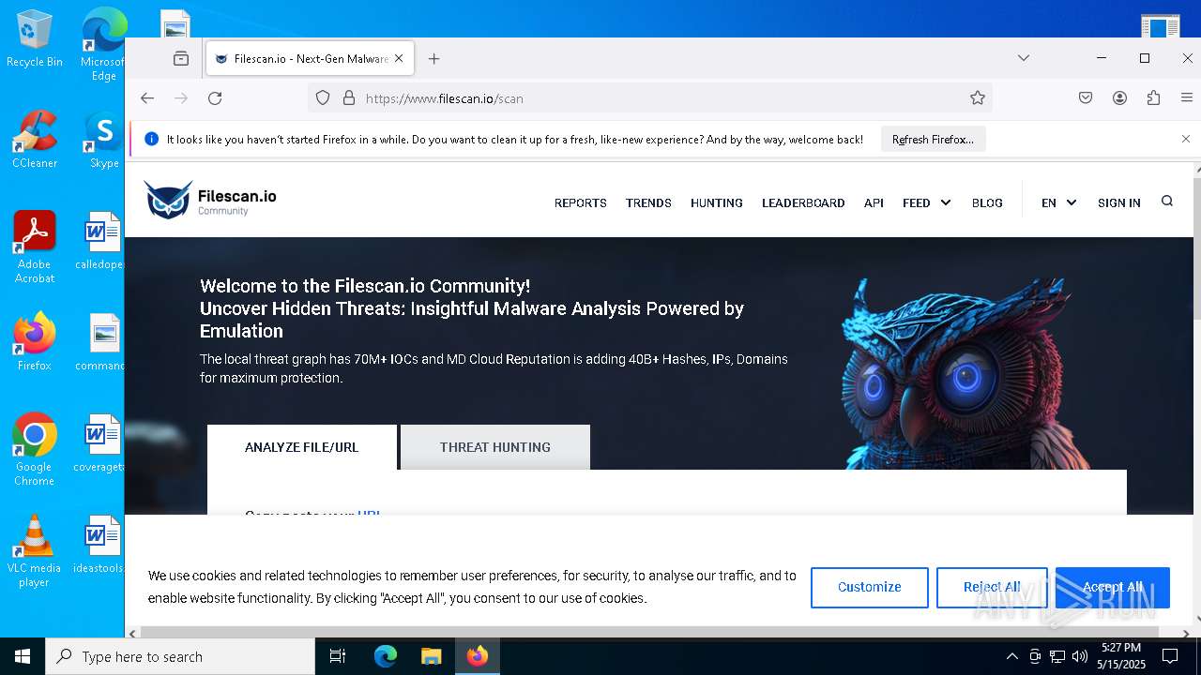1201x675 pixels.
Task: Click the Filescan.io owl logo
Action: [210, 200]
